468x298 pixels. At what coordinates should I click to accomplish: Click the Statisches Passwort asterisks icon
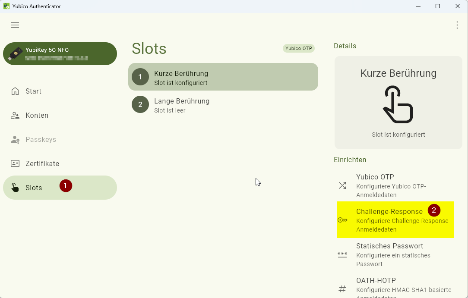click(x=342, y=255)
